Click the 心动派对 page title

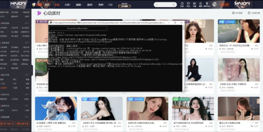click(x=52, y=13)
